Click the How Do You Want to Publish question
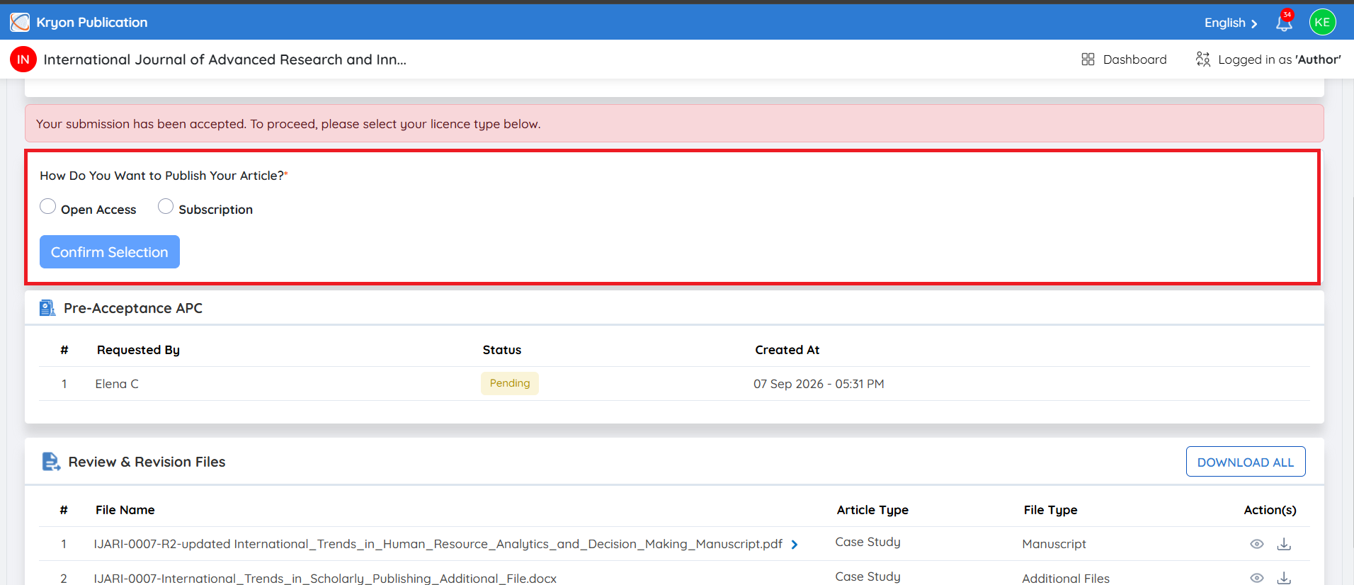 click(162, 176)
